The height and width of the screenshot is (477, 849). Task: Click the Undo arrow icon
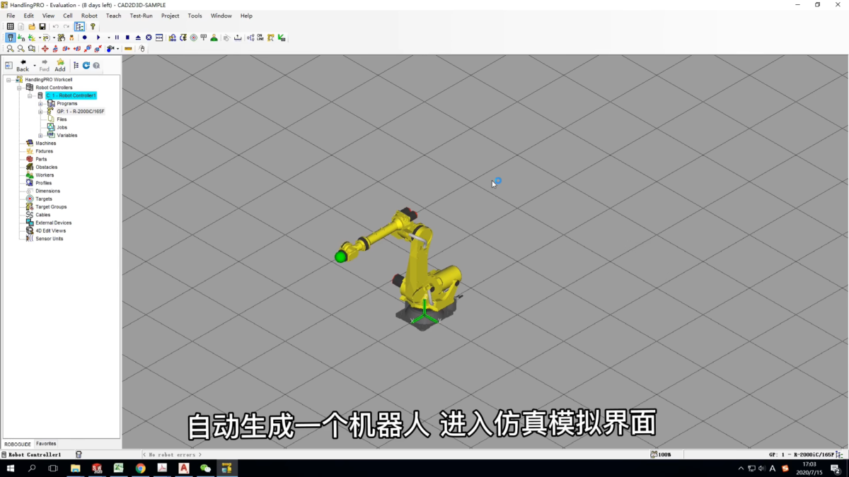(56, 26)
